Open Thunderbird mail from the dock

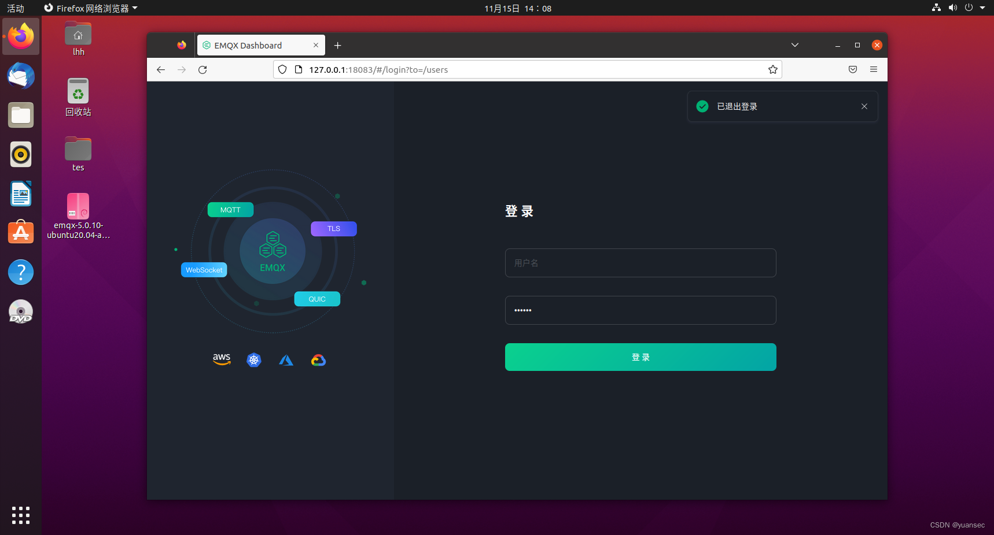click(x=21, y=76)
